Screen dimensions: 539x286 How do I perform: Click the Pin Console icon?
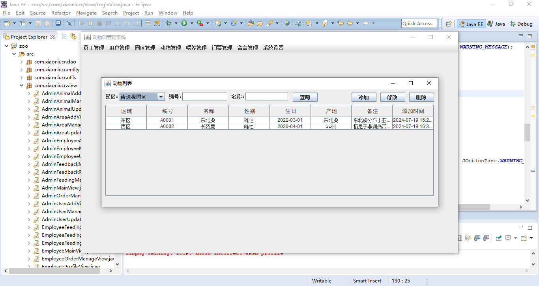coord(499,238)
